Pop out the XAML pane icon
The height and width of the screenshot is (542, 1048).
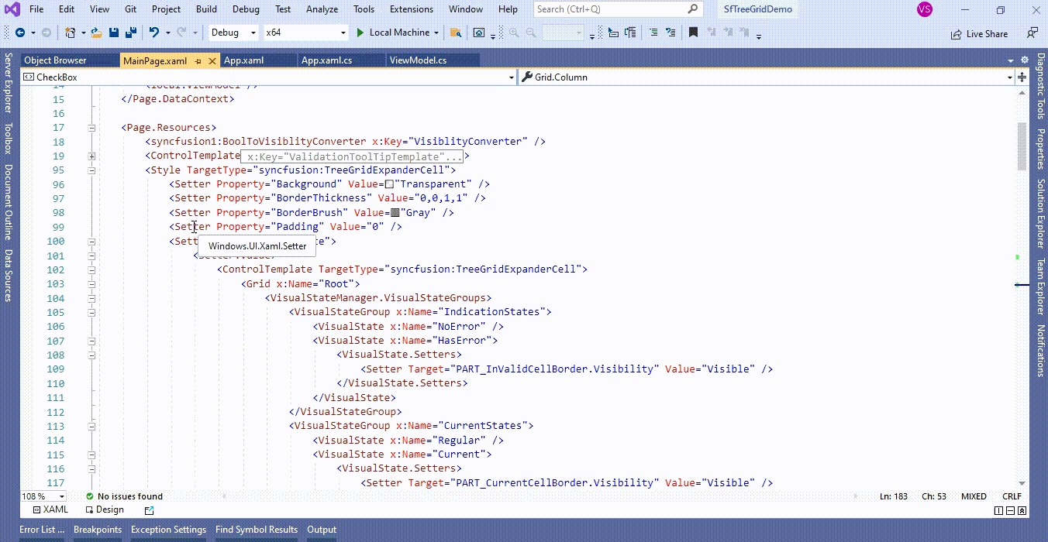[x=149, y=510]
